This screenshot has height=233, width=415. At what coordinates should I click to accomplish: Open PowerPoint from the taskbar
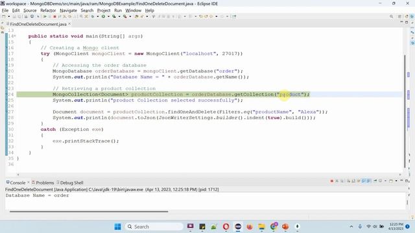(x=285, y=227)
